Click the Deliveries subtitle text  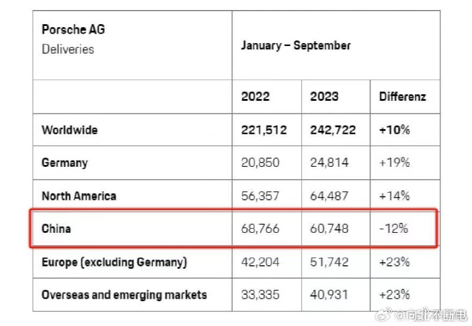67,49
